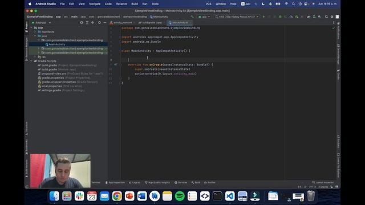Open the Galaxy Nexus device selector dropdown

(x=237, y=17)
